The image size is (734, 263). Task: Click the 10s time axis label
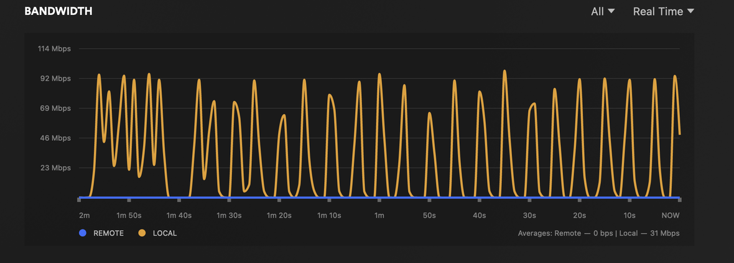point(629,215)
